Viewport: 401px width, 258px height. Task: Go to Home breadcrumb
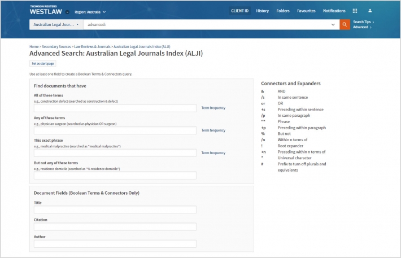(34, 46)
